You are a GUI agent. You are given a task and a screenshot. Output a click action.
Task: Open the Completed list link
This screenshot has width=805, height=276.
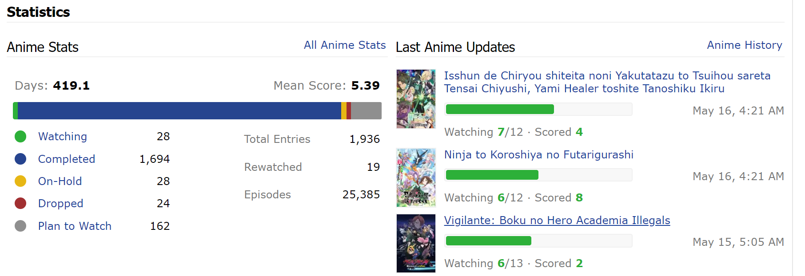coord(67,159)
